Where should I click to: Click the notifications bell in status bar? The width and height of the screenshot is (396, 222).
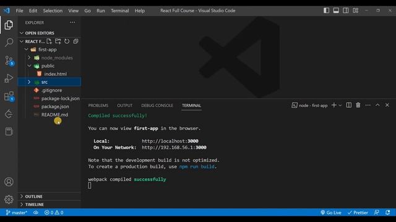tap(388, 212)
